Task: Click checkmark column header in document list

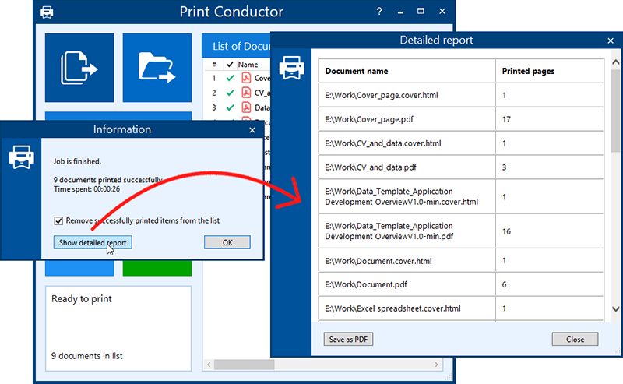Action: 230,65
